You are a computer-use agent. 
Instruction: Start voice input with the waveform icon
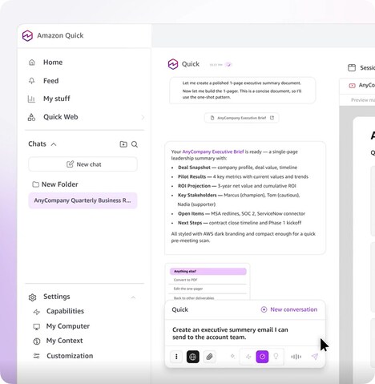296,357
